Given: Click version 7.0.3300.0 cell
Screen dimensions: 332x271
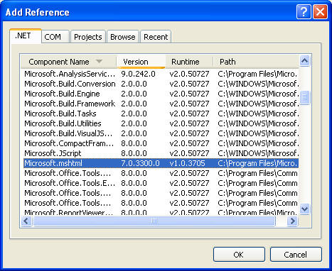Looking at the screenshot, I should click(x=140, y=163).
